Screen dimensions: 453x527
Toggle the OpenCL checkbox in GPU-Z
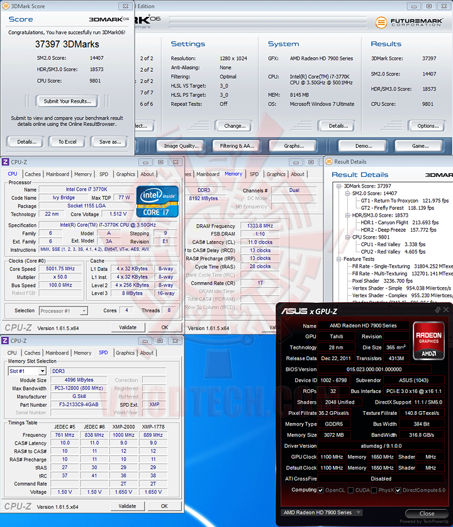coord(321,490)
